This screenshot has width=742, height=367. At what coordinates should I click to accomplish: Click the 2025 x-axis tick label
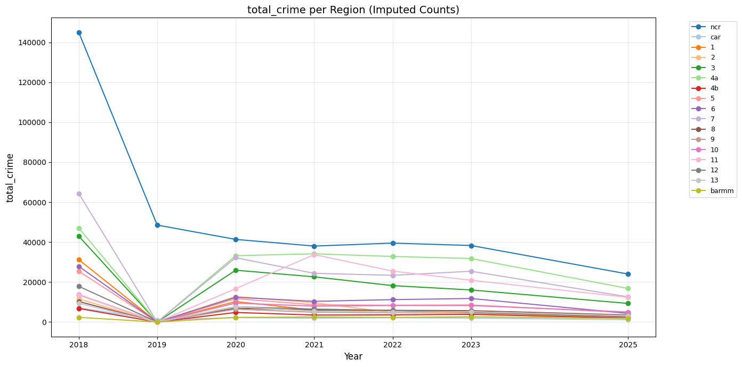pyautogui.click(x=628, y=344)
